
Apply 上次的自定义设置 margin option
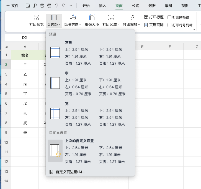pos(90,151)
